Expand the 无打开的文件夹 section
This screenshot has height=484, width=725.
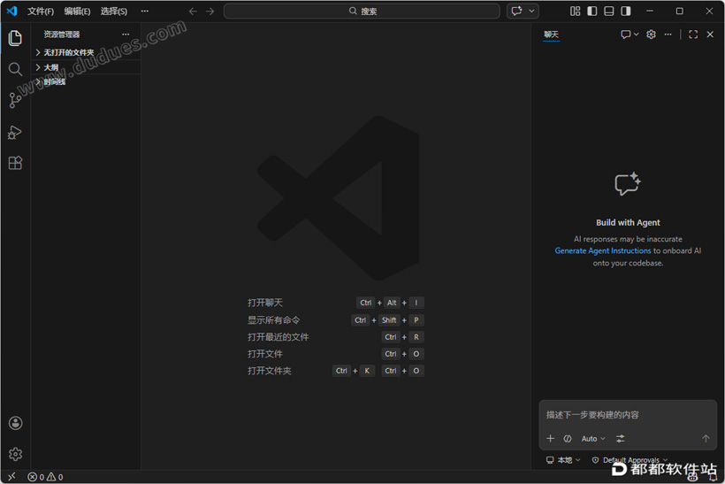(86, 53)
